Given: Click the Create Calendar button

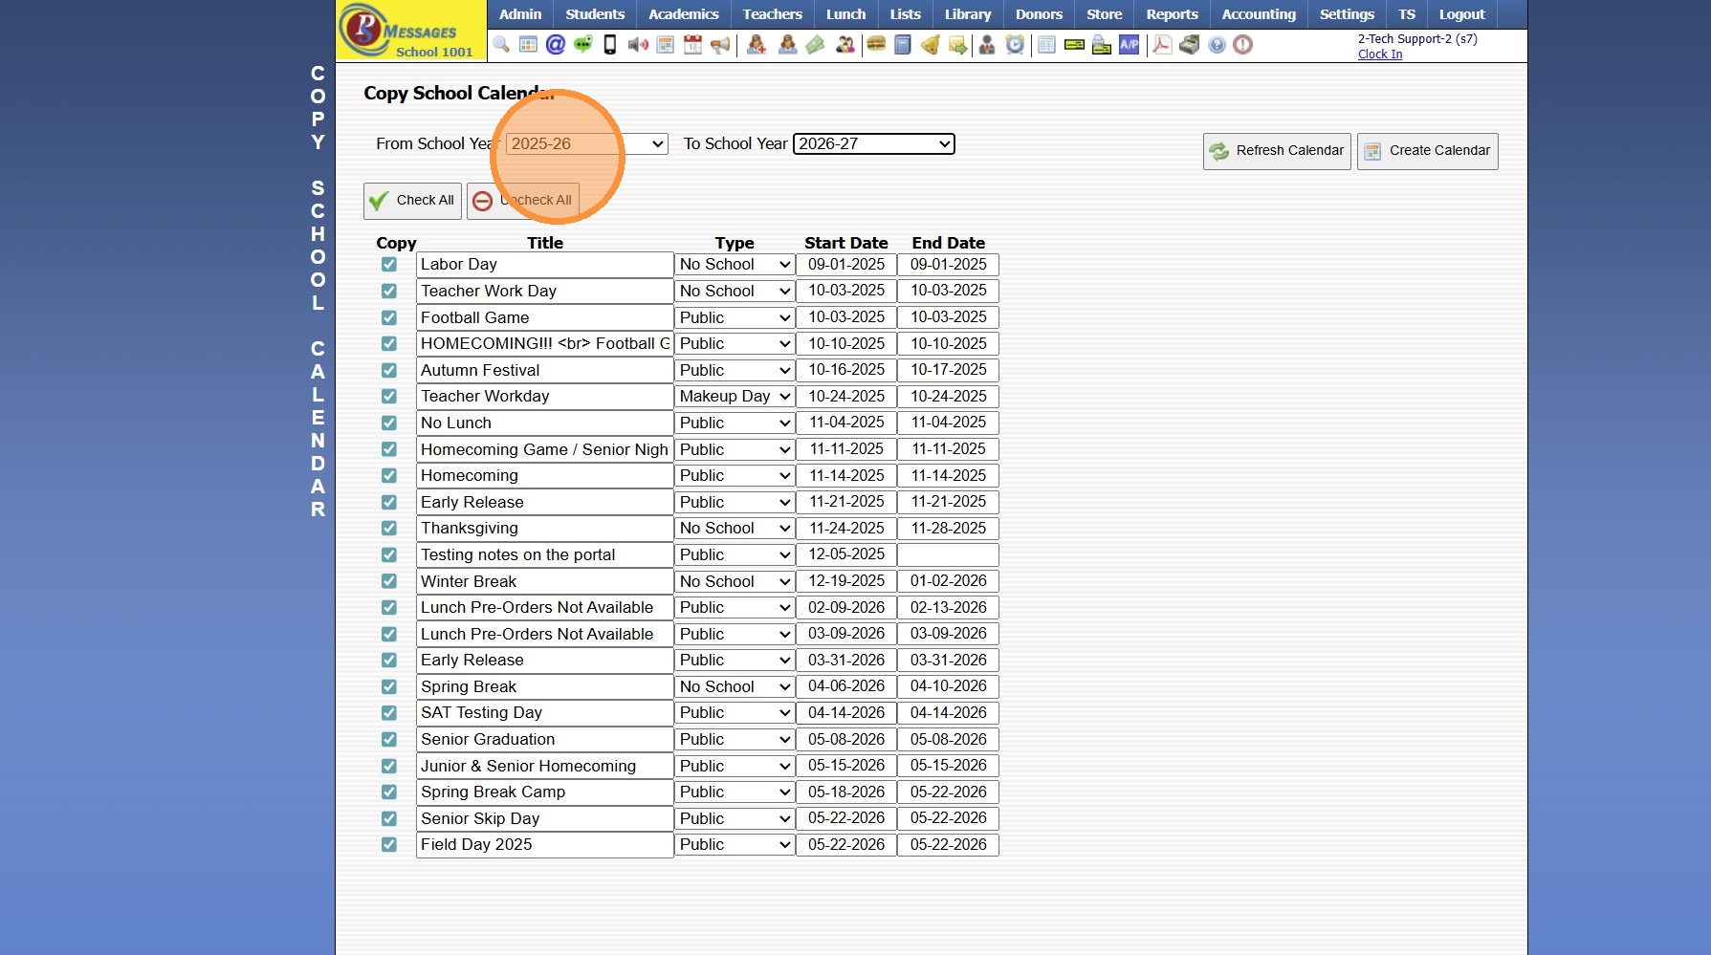Looking at the screenshot, I should (1427, 151).
